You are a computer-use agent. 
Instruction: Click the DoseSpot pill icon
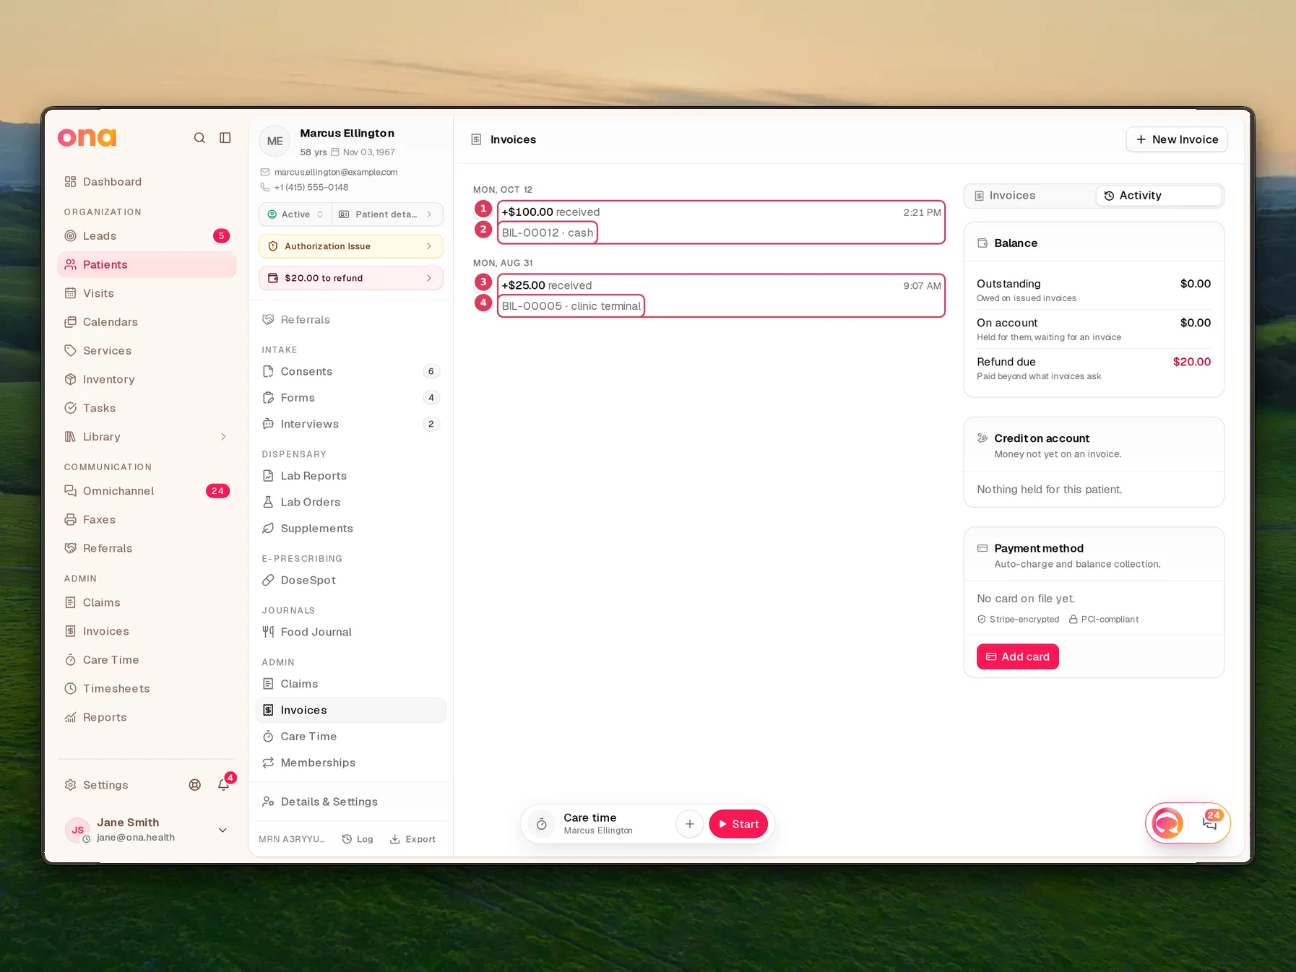(268, 581)
